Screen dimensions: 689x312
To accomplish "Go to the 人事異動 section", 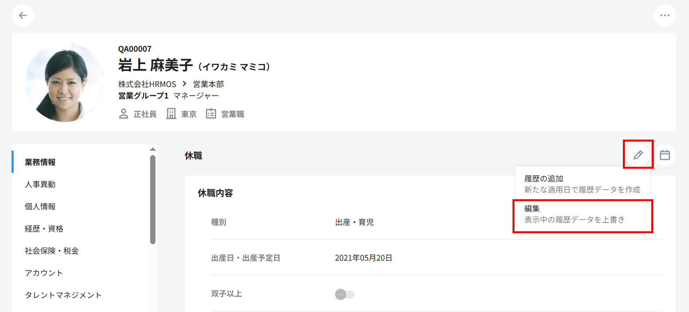I will (x=40, y=185).
